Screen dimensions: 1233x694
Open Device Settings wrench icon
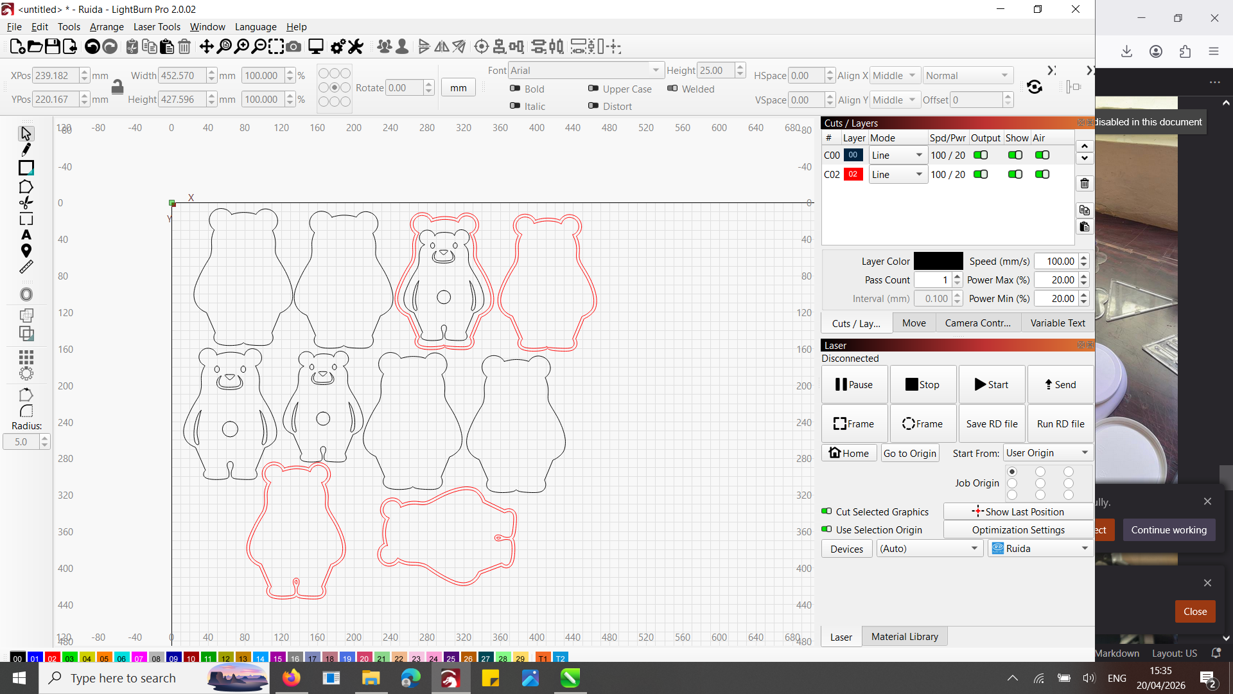pyautogui.click(x=355, y=47)
